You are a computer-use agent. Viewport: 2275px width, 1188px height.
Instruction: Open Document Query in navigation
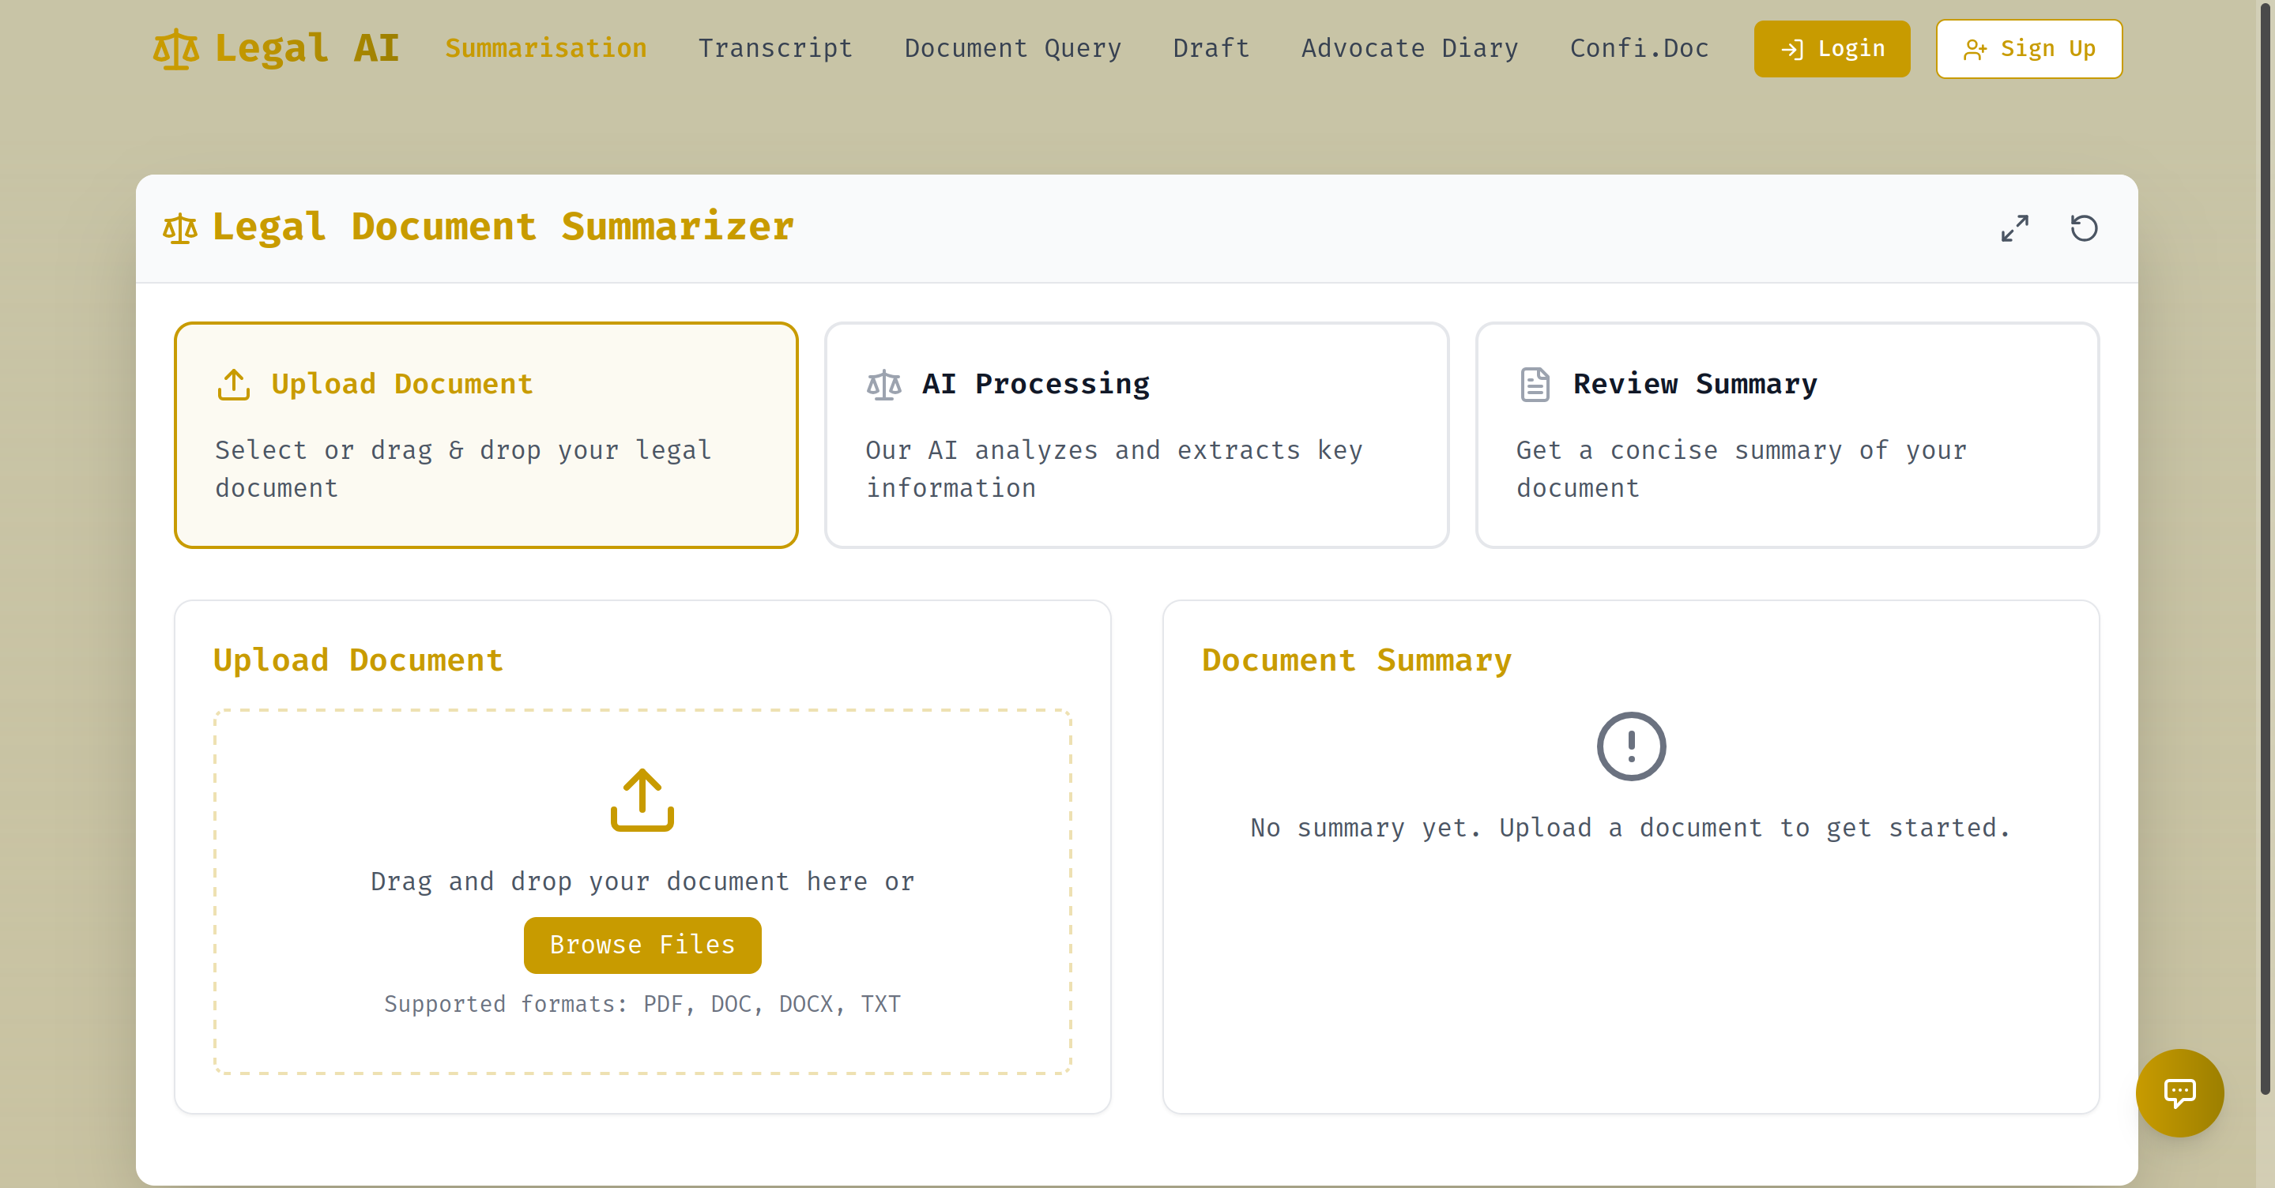[x=1012, y=48]
